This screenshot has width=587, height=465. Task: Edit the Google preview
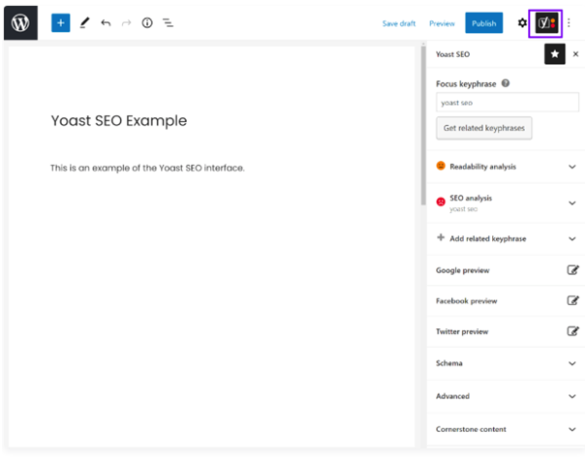pyautogui.click(x=572, y=269)
